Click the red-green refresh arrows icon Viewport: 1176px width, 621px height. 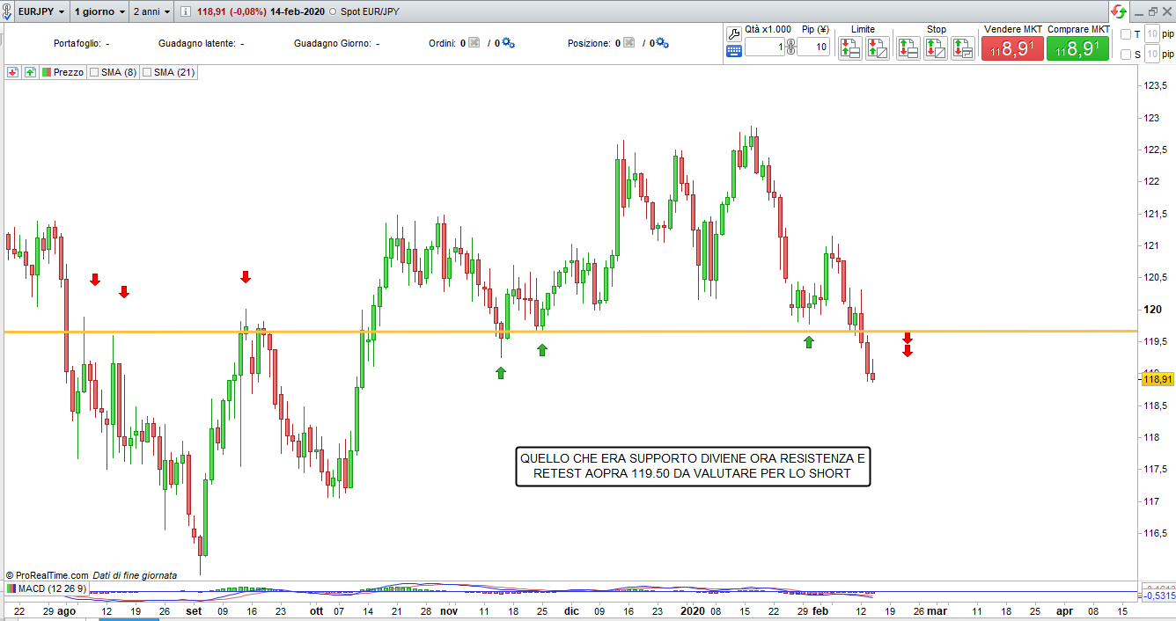(1118, 12)
